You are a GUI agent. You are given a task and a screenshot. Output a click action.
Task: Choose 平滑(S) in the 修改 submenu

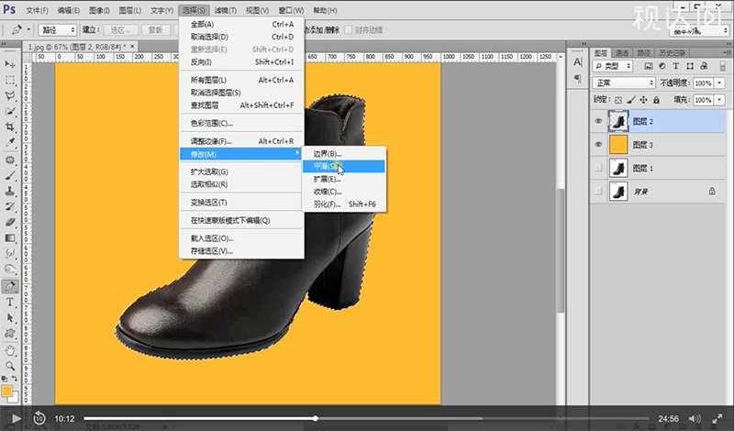[343, 166]
